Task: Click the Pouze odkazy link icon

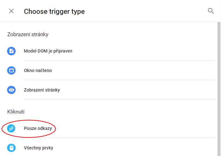Action: [11, 128]
